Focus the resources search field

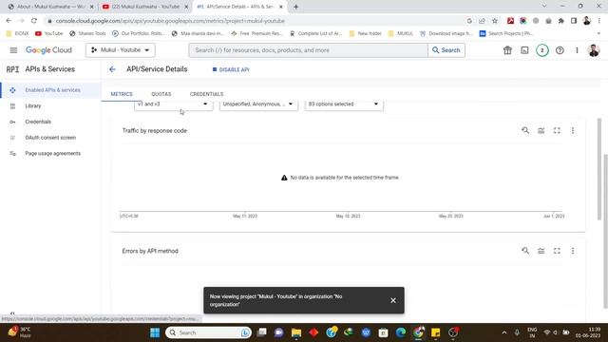308,50
